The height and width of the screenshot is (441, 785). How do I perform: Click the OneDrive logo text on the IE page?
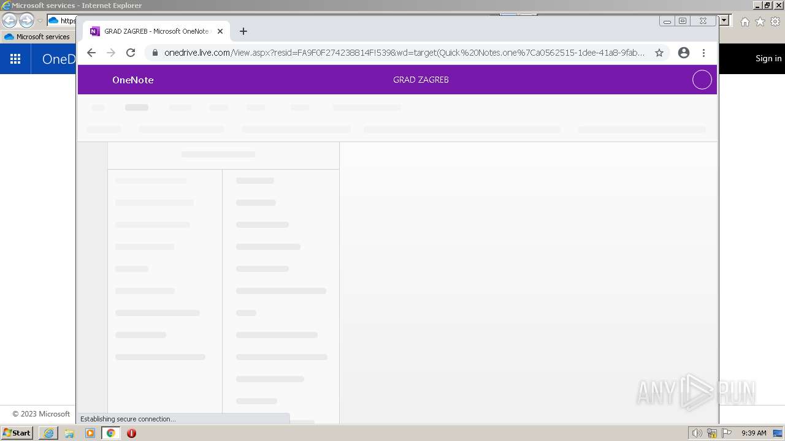coord(58,59)
